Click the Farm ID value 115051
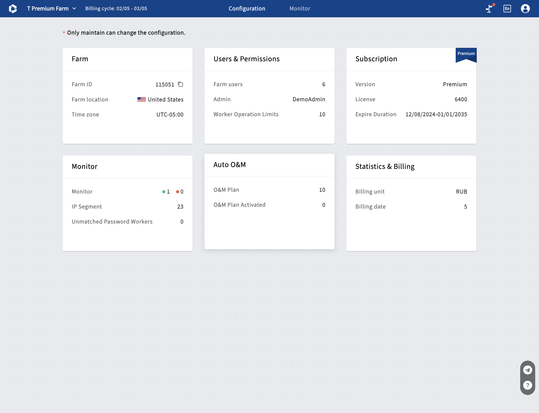539x413 pixels. pyautogui.click(x=165, y=84)
